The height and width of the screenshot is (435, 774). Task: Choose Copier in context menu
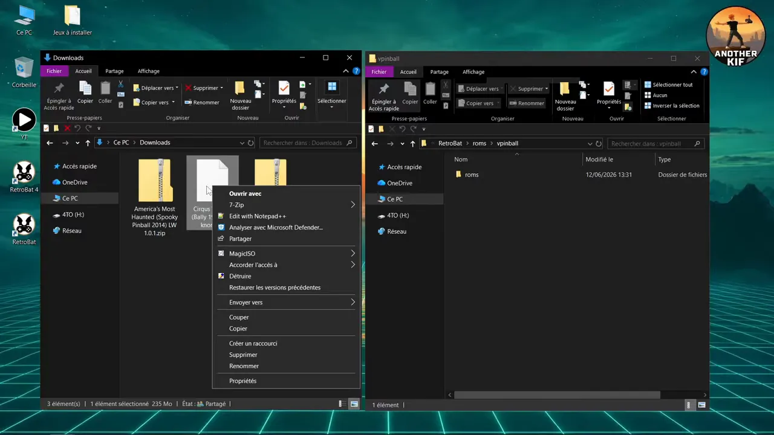tap(286, 329)
